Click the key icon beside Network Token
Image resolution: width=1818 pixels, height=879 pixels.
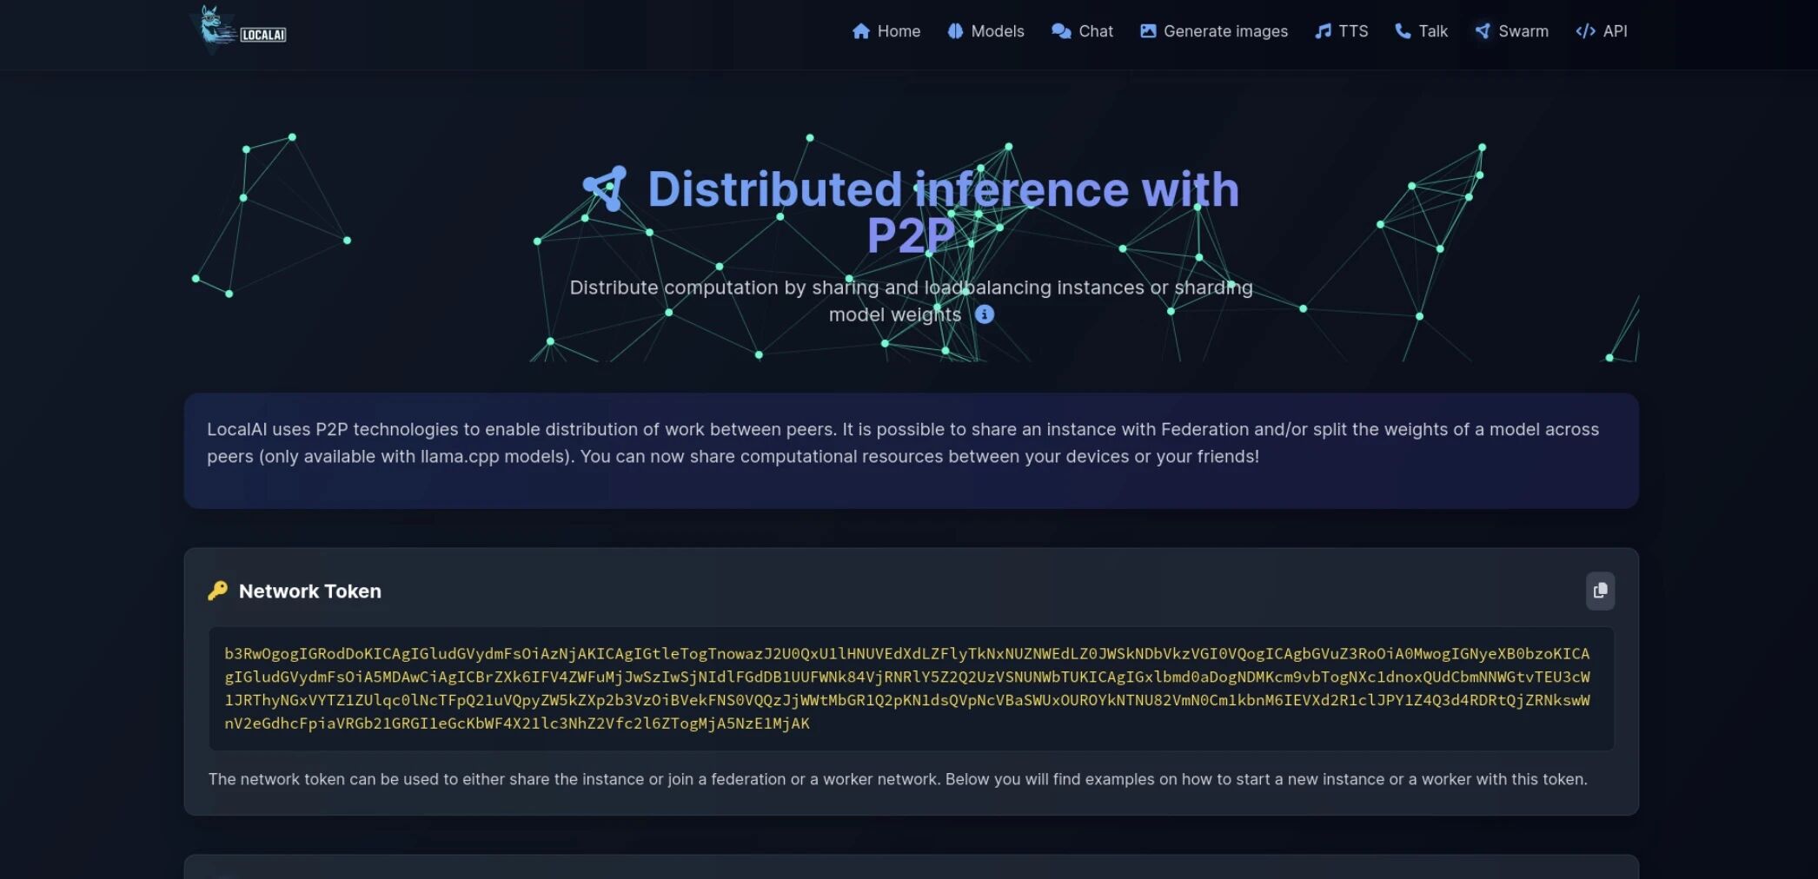pos(217,591)
